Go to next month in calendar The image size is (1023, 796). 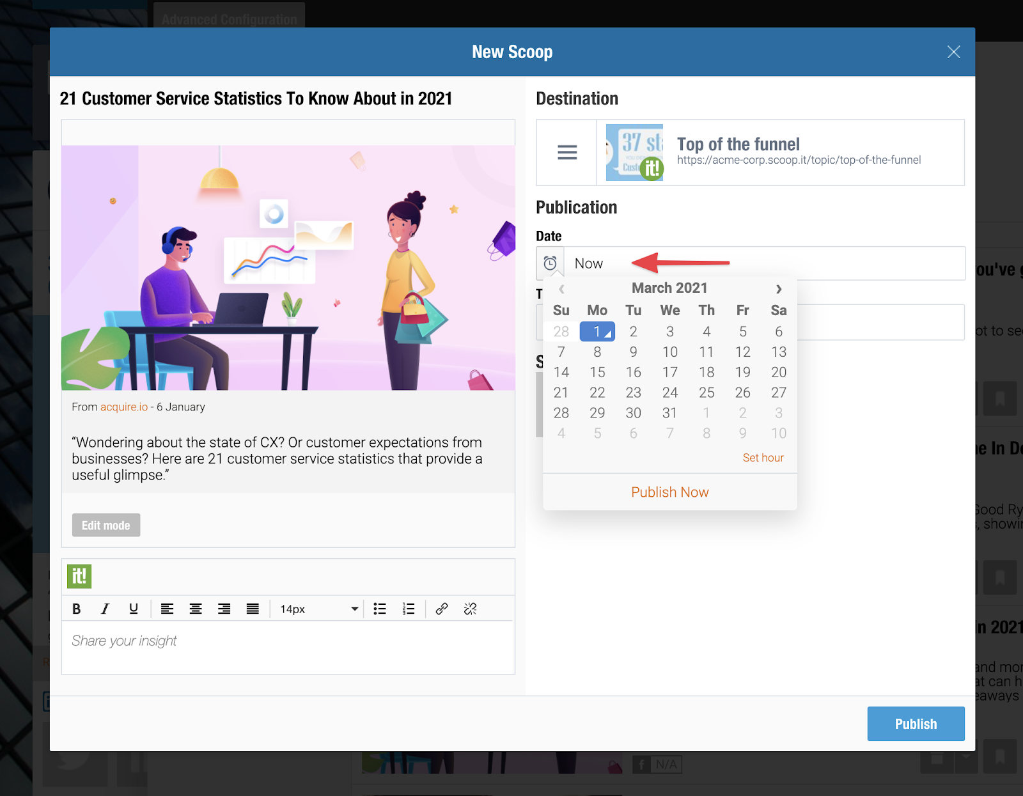(x=779, y=289)
